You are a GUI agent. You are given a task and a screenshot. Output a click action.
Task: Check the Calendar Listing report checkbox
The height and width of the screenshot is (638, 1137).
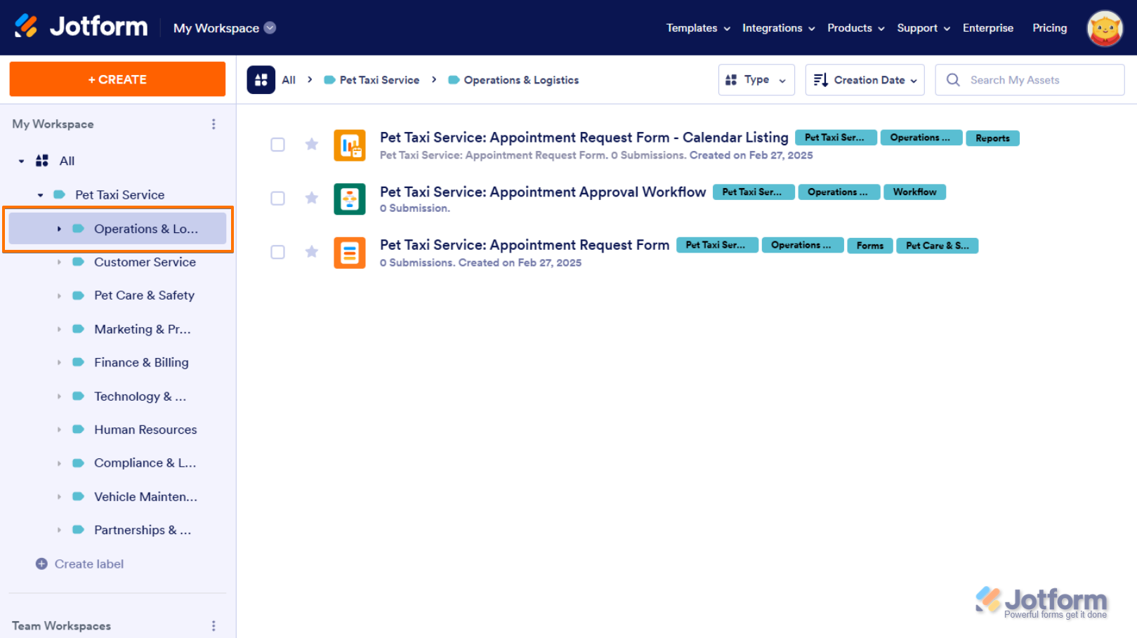pyautogui.click(x=278, y=145)
